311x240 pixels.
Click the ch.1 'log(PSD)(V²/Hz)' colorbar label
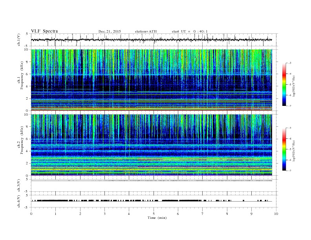pos(294,86)
